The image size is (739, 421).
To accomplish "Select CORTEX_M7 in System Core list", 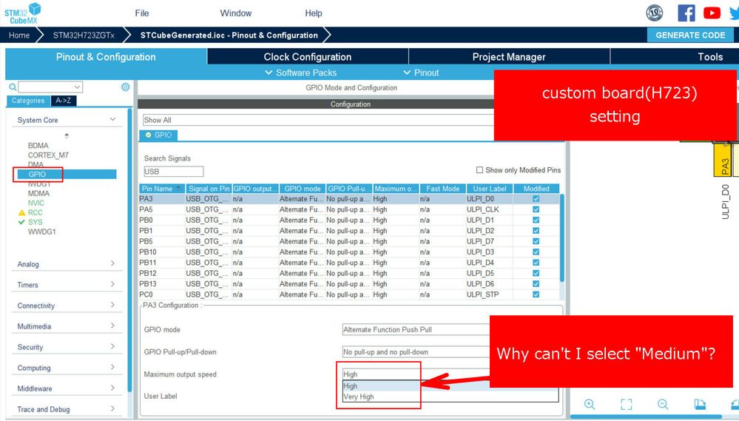I will click(x=48, y=155).
